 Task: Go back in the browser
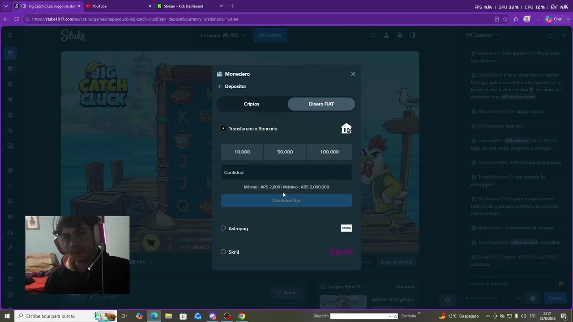click(x=6, y=19)
